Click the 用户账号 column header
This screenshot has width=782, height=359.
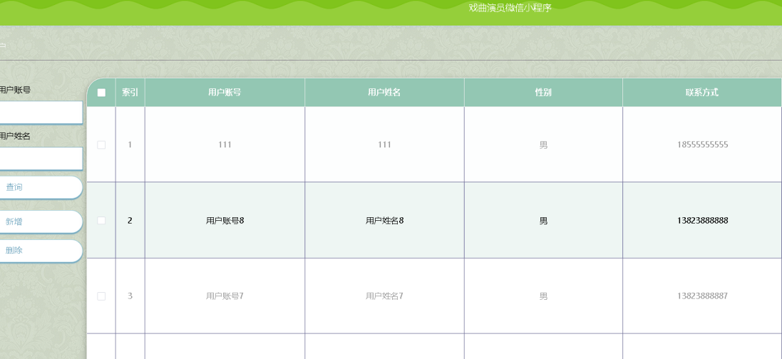click(225, 93)
